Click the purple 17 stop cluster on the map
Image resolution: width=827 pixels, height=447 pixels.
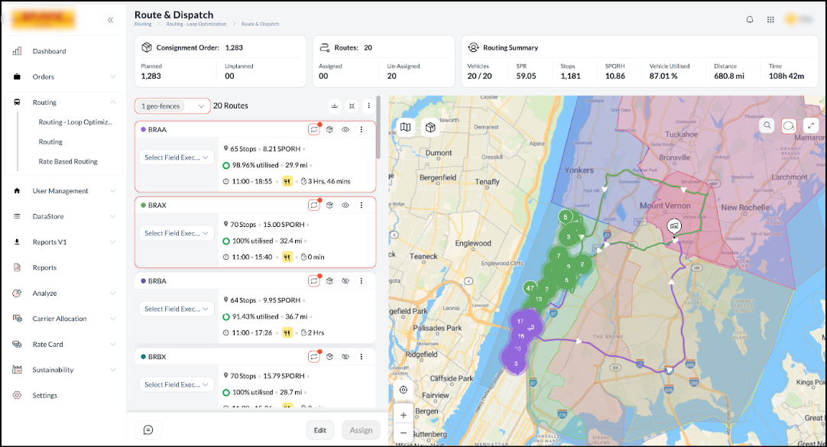coord(521,321)
